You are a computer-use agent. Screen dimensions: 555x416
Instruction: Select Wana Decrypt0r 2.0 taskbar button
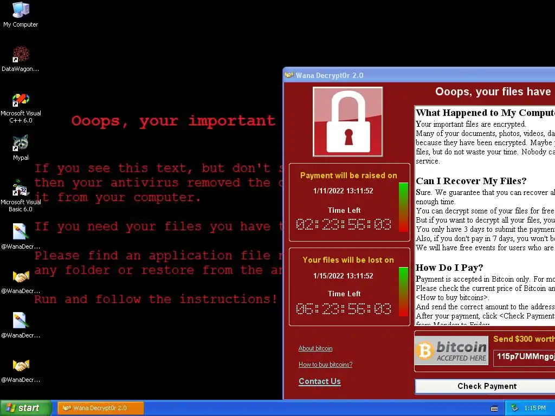(x=101, y=408)
